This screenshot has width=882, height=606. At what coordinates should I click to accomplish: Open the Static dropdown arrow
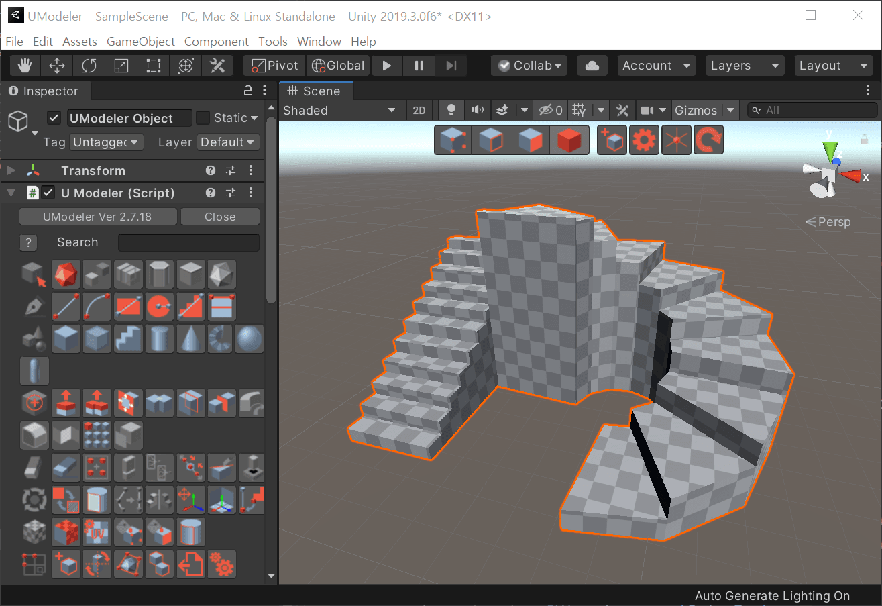coord(254,118)
